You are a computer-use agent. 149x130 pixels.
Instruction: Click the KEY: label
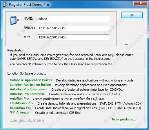[27, 37]
